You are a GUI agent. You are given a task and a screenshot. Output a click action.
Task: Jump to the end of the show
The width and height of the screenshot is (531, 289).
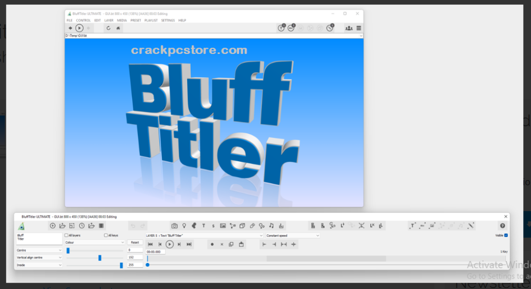pos(189,244)
